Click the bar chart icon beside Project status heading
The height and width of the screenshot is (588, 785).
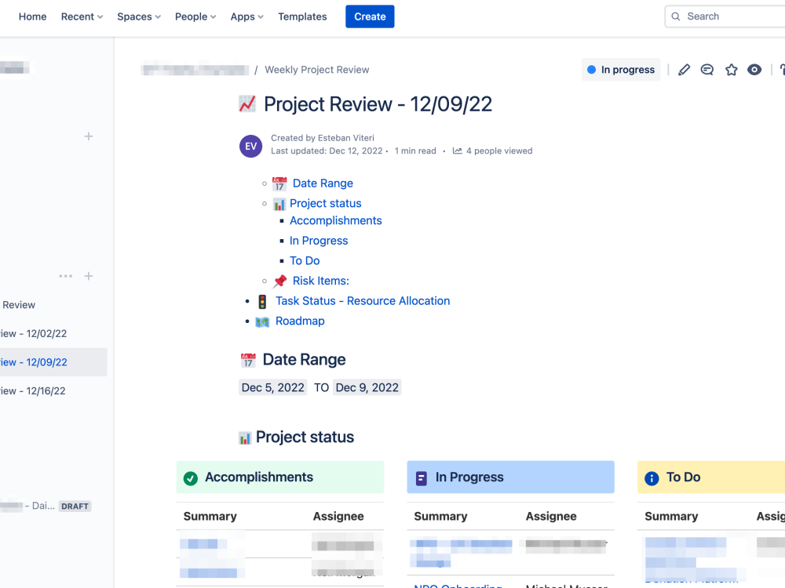[245, 438]
